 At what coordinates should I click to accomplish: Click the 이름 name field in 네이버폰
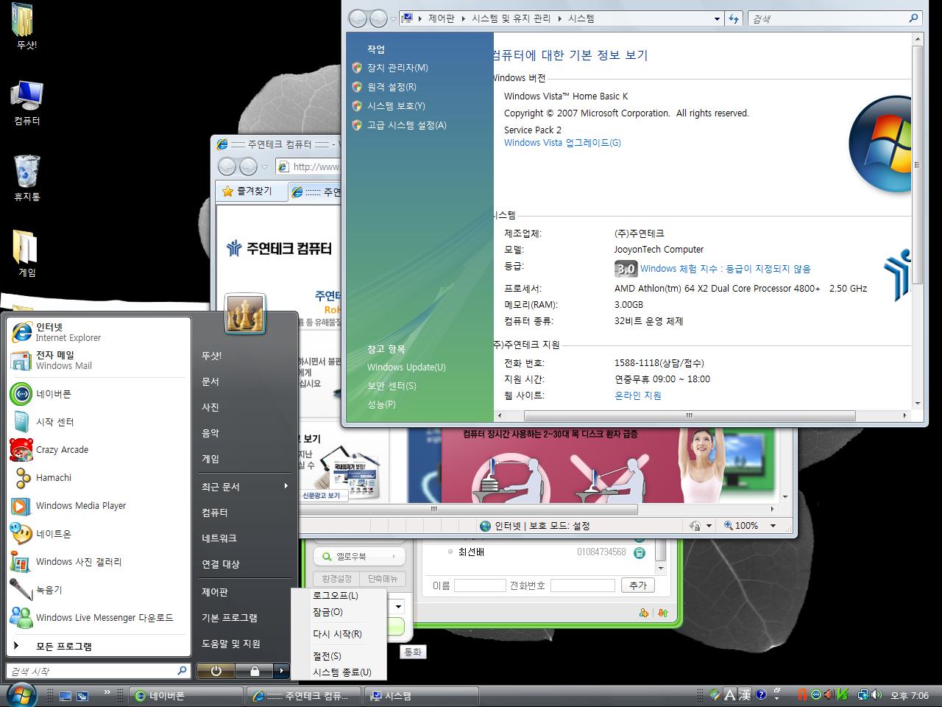[x=480, y=585]
